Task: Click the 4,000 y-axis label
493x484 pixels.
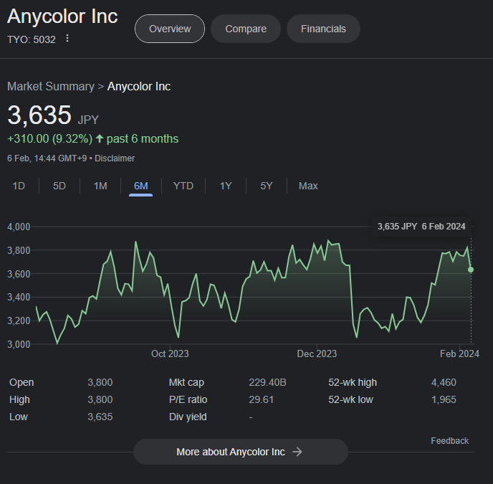Action: click(19, 227)
